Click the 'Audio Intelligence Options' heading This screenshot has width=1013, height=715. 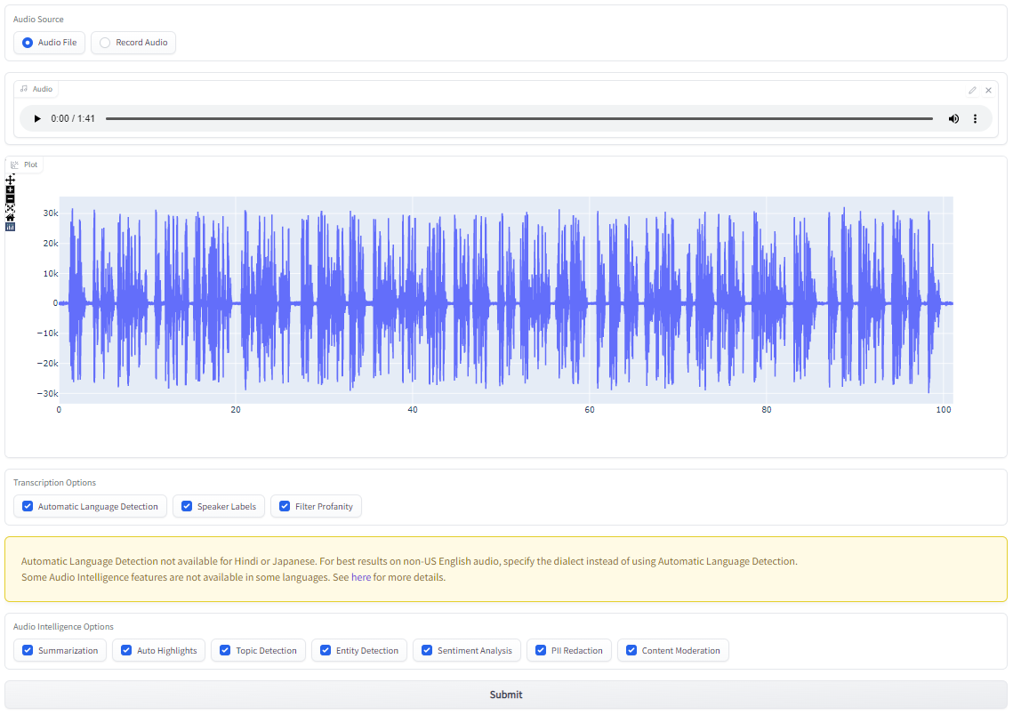(x=63, y=627)
